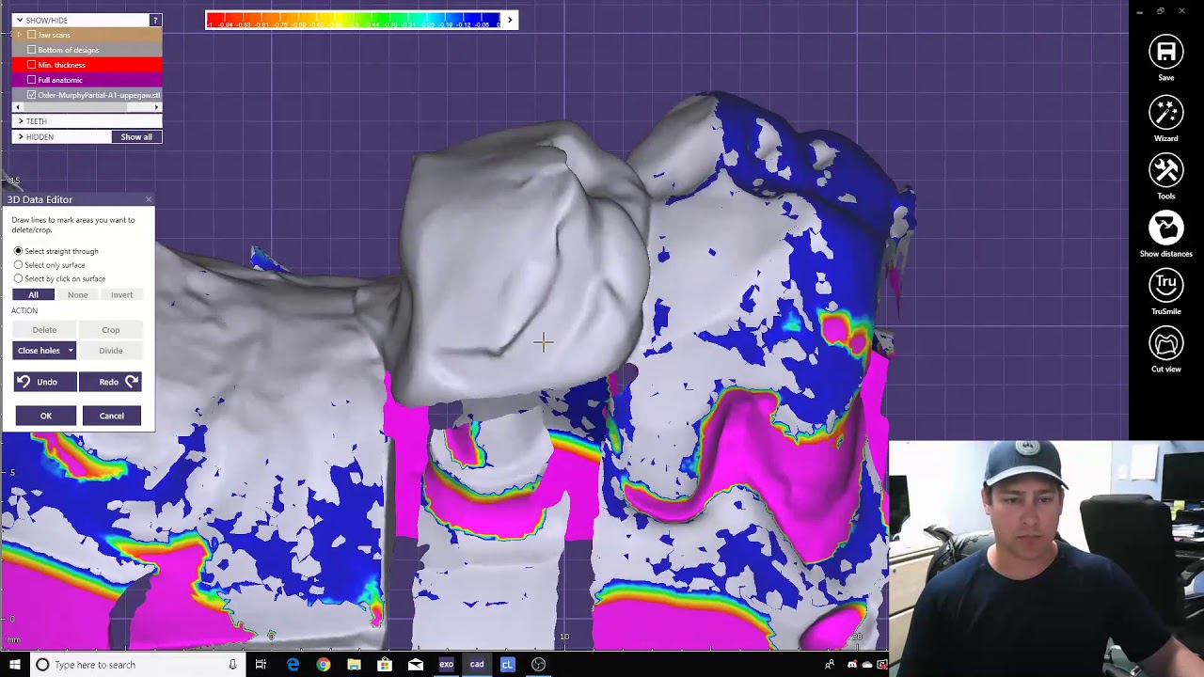
Task: Open the Tools menu icon
Action: click(x=1165, y=170)
